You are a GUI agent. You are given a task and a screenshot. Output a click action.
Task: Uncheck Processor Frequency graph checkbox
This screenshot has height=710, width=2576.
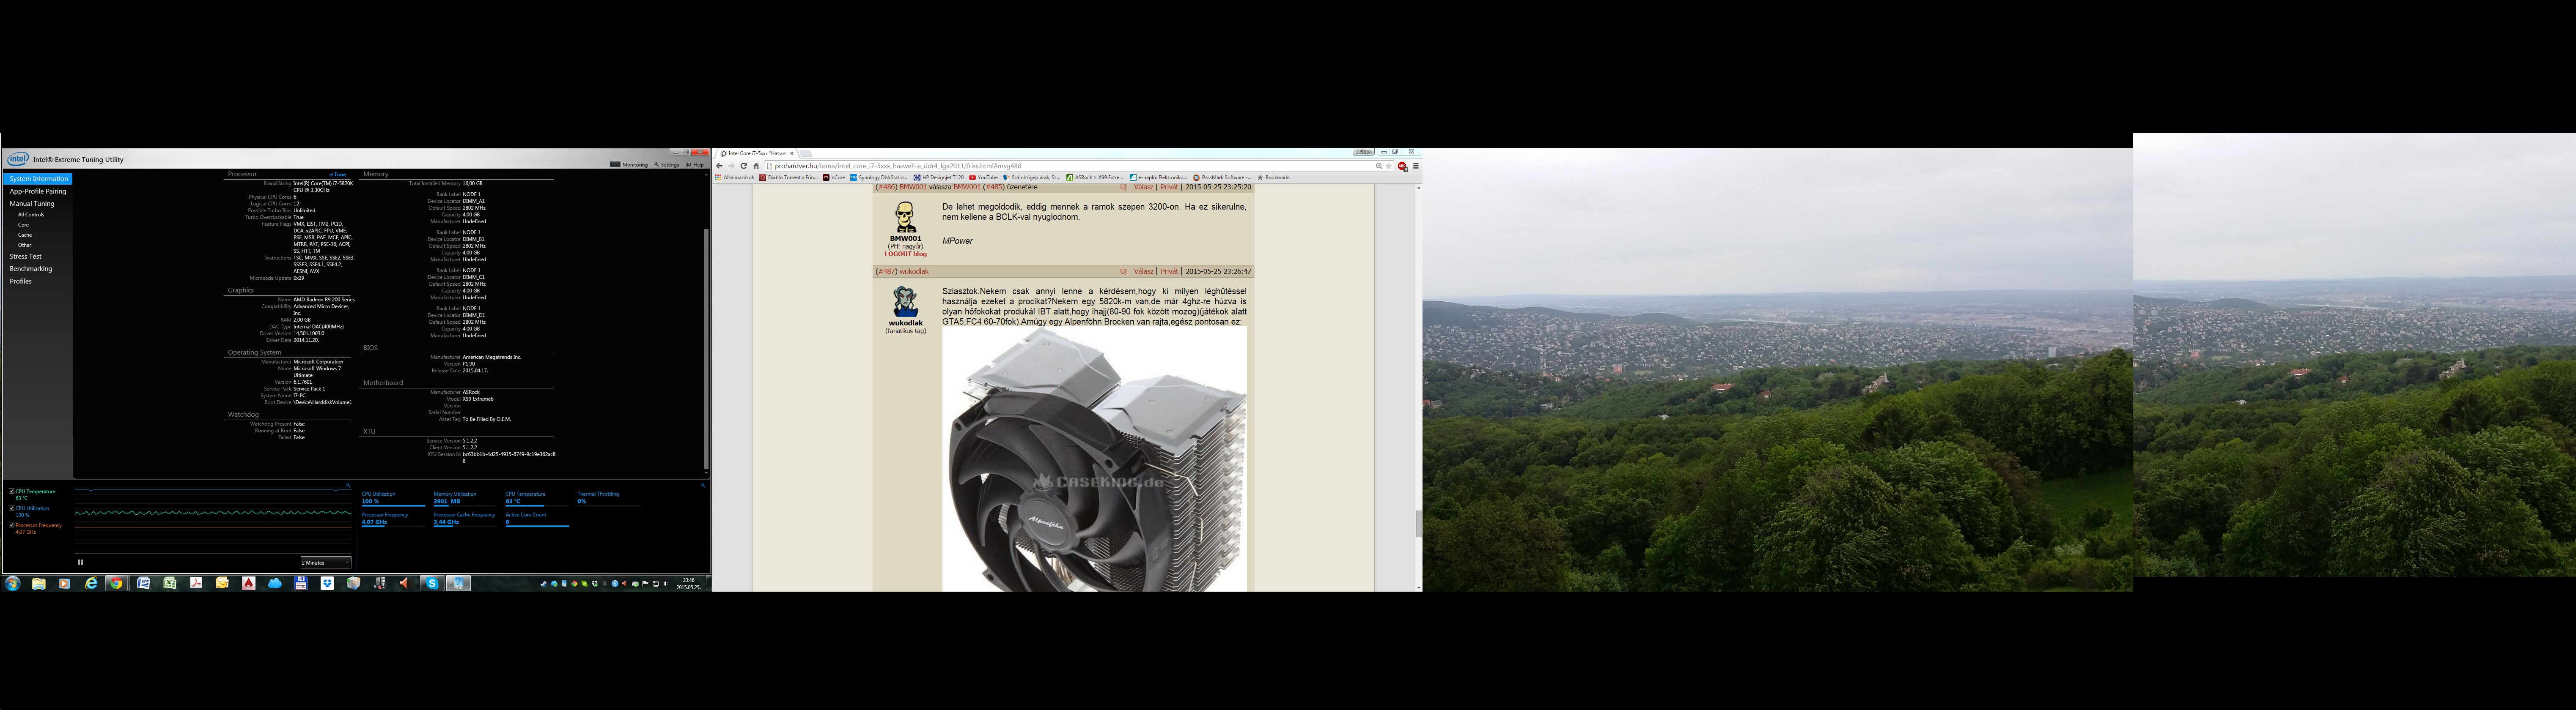pos(11,524)
